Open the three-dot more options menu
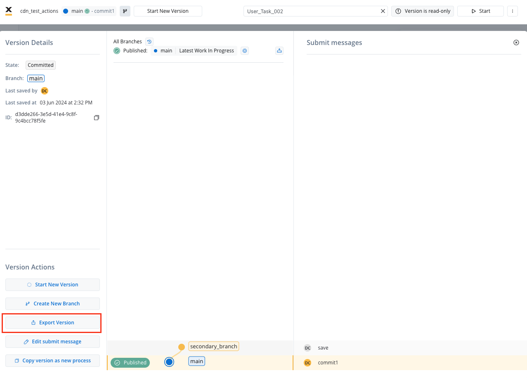527x378 pixels. (x=513, y=11)
